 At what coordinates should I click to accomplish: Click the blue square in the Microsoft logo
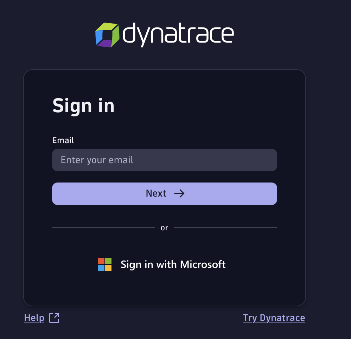[x=101, y=268]
